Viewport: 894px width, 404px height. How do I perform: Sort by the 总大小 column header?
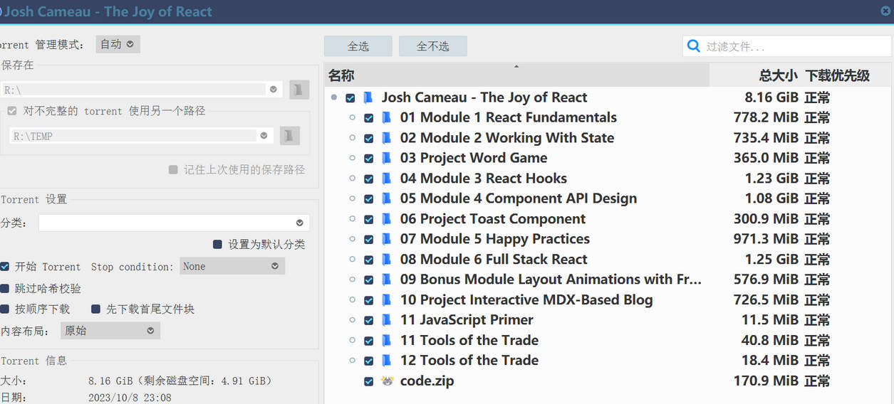click(x=755, y=75)
